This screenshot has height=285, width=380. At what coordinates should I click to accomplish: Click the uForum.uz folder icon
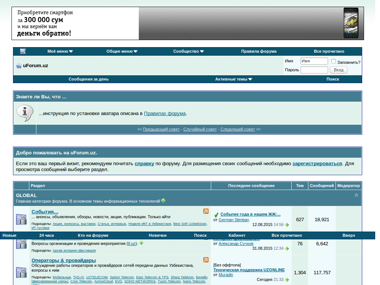[19, 66]
